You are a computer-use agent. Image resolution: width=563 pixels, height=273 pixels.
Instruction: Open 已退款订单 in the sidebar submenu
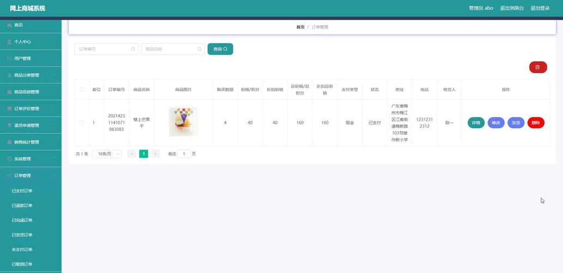pos(22,205)
